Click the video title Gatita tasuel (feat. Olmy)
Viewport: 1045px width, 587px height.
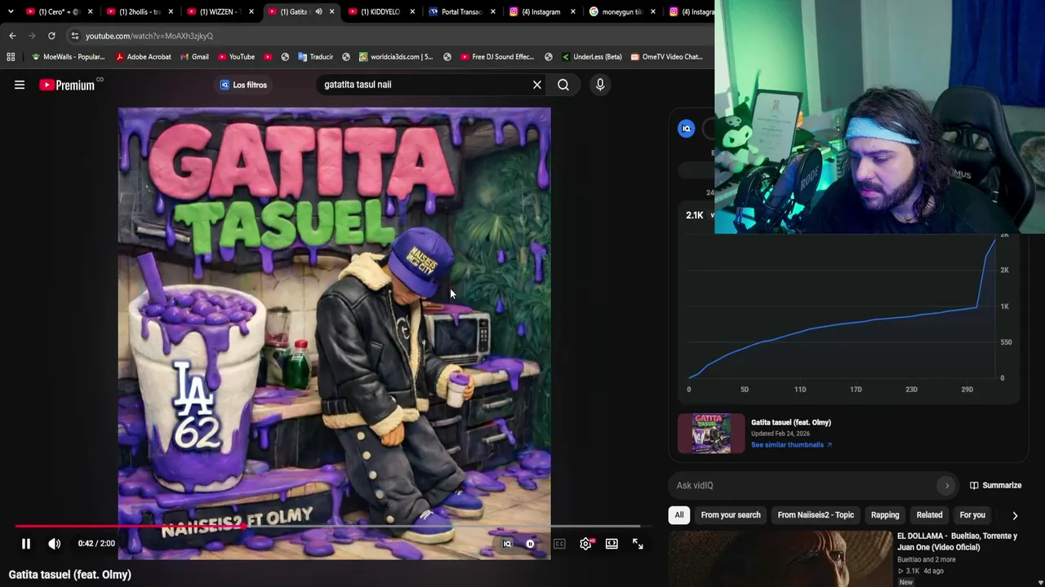tap(70, 575)
